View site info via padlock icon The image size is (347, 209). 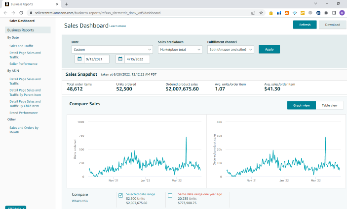click(x=31, y=13)
